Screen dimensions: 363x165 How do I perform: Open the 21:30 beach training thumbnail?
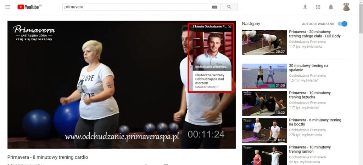pos(264,76)
